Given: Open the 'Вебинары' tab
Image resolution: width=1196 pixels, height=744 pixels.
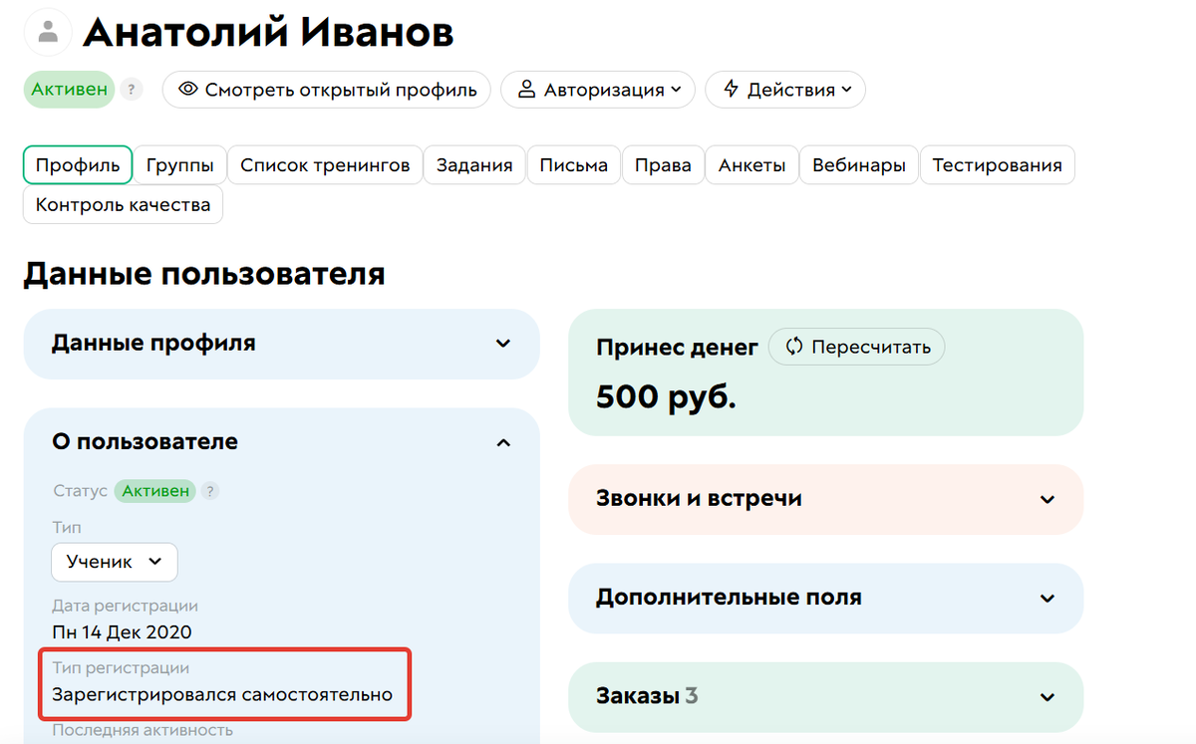Looking at the screenshot, I should pyautogui.click(x=858, y=164).
